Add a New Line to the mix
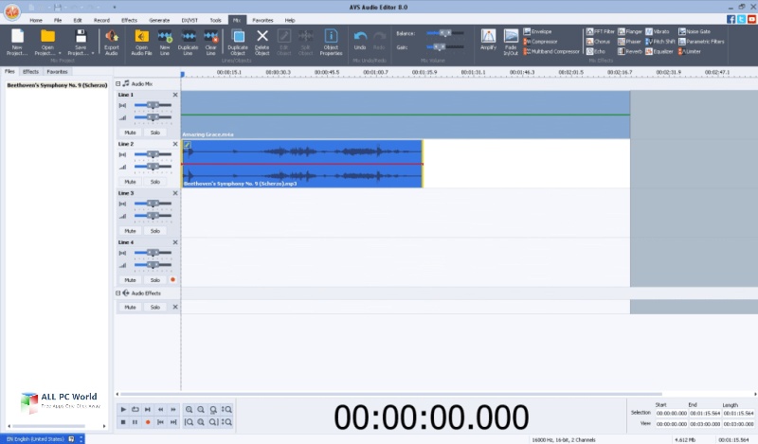The height and width of the screenshot is (444, 758). [165, 41]
